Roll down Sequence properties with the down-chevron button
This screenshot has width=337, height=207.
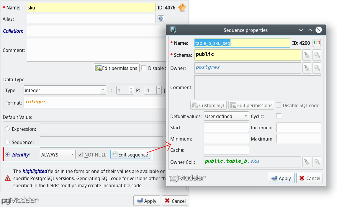(301, 30)
